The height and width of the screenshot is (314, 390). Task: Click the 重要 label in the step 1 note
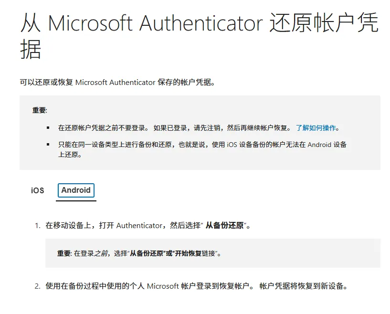click(63, 253)
